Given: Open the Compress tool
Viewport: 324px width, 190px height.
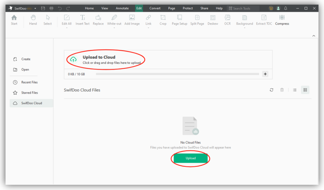Looking at the screenshot, I should point(282,20).
